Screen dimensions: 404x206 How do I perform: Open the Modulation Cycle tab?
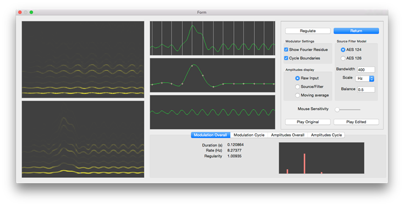coord(249,135)
